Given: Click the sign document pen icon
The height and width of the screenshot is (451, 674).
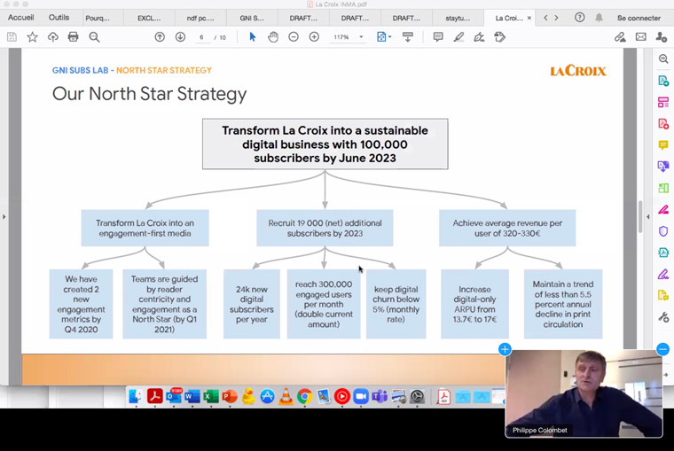Looking at the screenshot, I should click(x=479, y=37).
